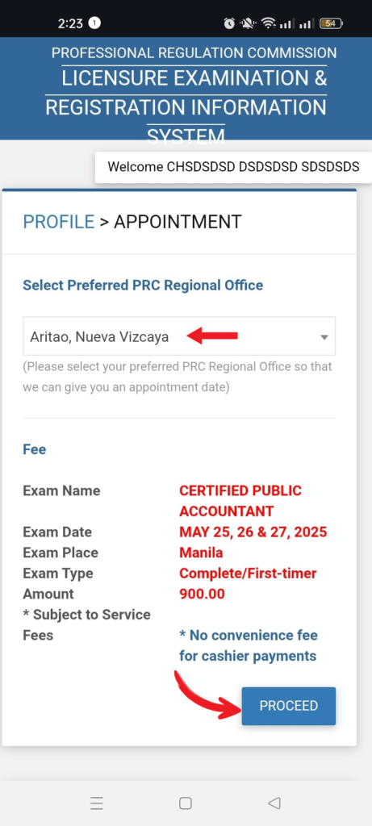Select the CERTIFIED PUBLIC ACCOUNTANT exam name text
The width and height of the screenshot is (372, 826).
[240, 500]
